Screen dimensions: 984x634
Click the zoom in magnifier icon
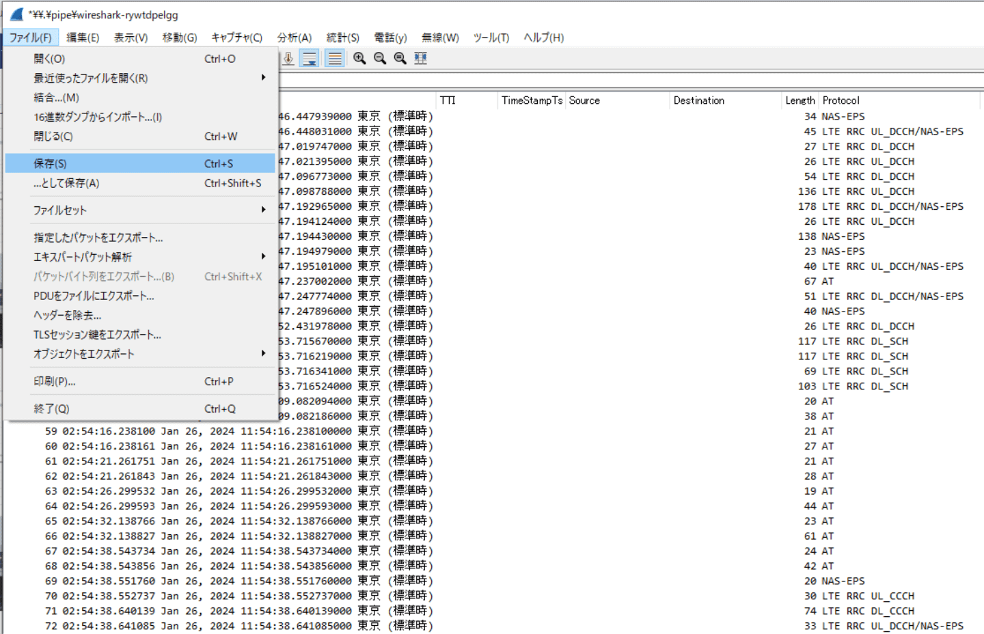coord(359,59)
